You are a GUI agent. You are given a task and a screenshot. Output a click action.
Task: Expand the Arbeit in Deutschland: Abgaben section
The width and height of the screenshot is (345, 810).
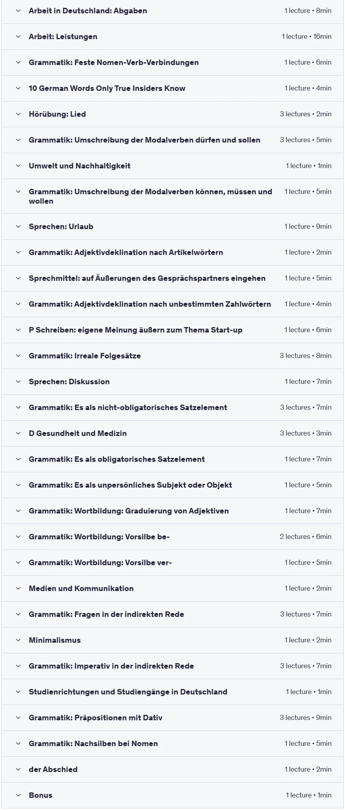[x=172, y=11]
